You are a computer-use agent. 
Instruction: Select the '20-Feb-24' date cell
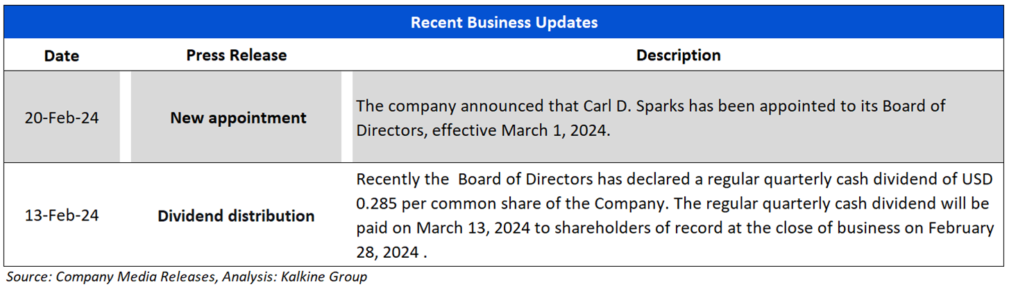pos(62,118)
